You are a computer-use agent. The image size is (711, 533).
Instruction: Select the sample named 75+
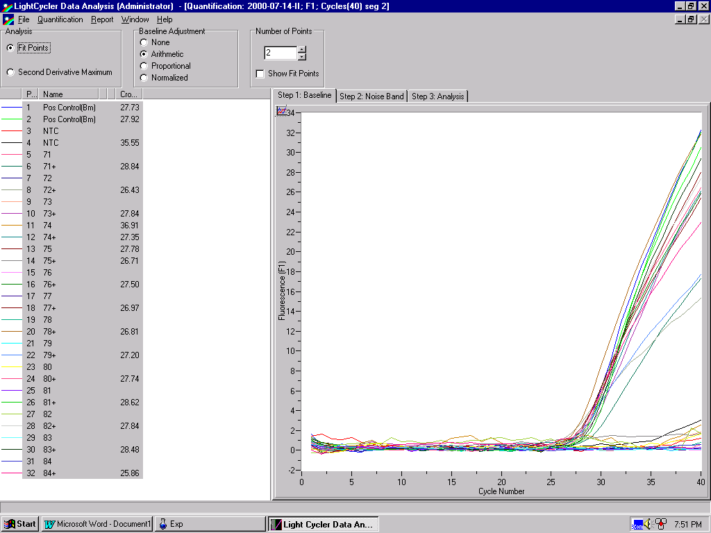[83, 261]
